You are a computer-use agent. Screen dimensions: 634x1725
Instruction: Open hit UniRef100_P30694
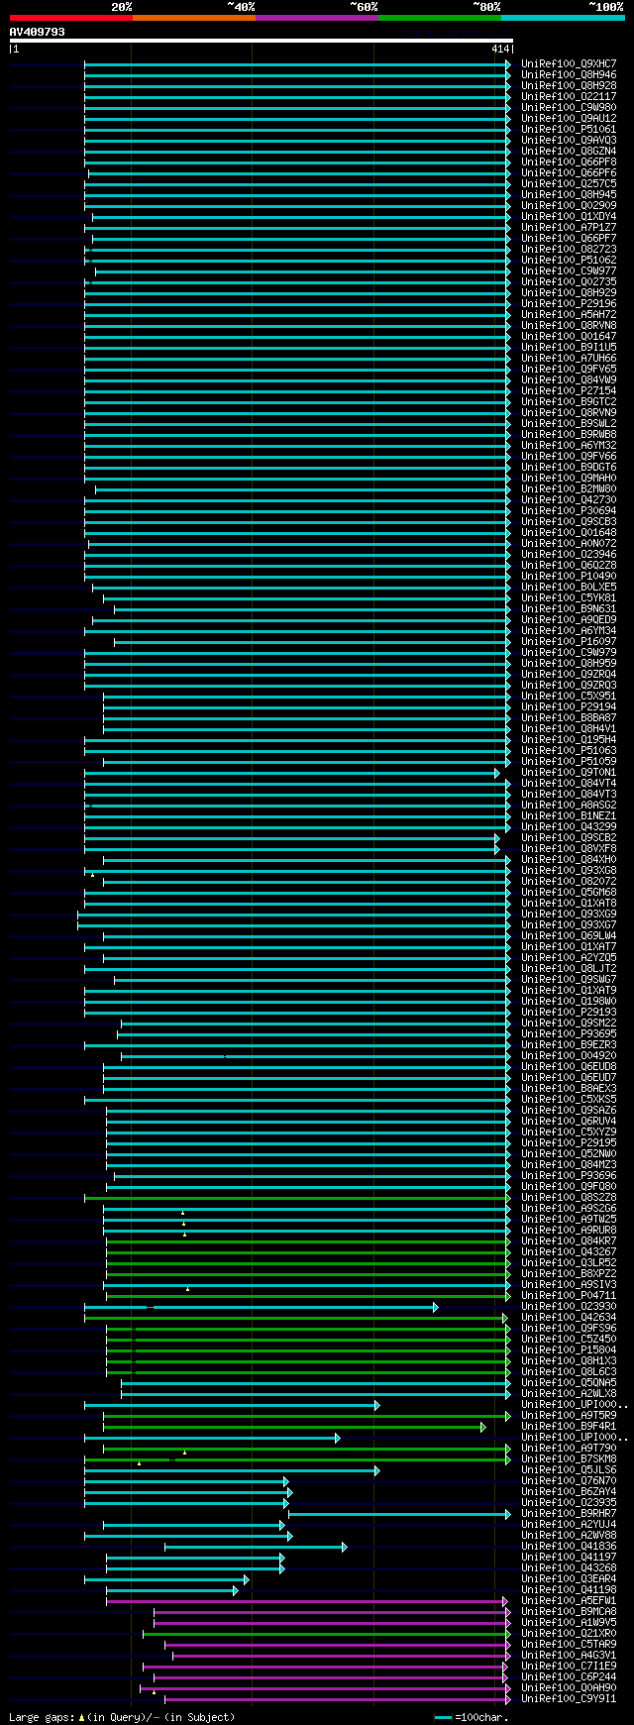click(569, 511)
